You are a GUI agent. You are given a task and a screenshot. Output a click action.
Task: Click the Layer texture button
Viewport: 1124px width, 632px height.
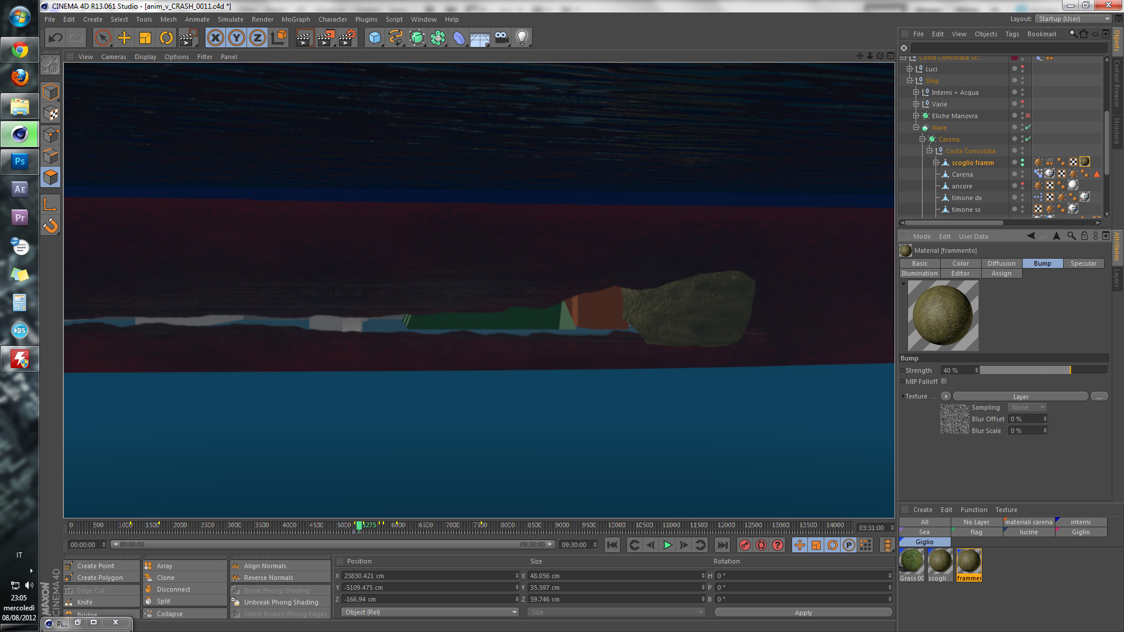point(1020,397)
